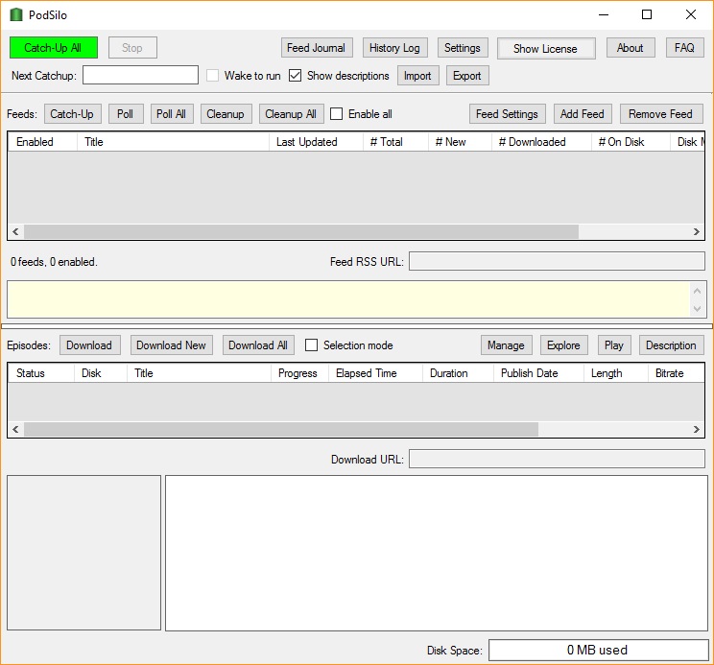Click episodes list right scroll arrow
This screenshot has width=714, height=665.
(697, 429)
